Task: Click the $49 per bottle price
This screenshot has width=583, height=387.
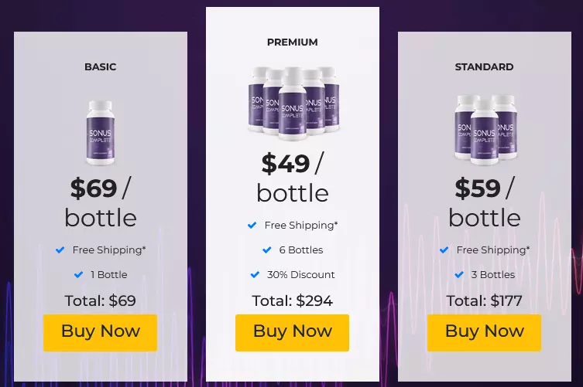Action: (293, 178)
